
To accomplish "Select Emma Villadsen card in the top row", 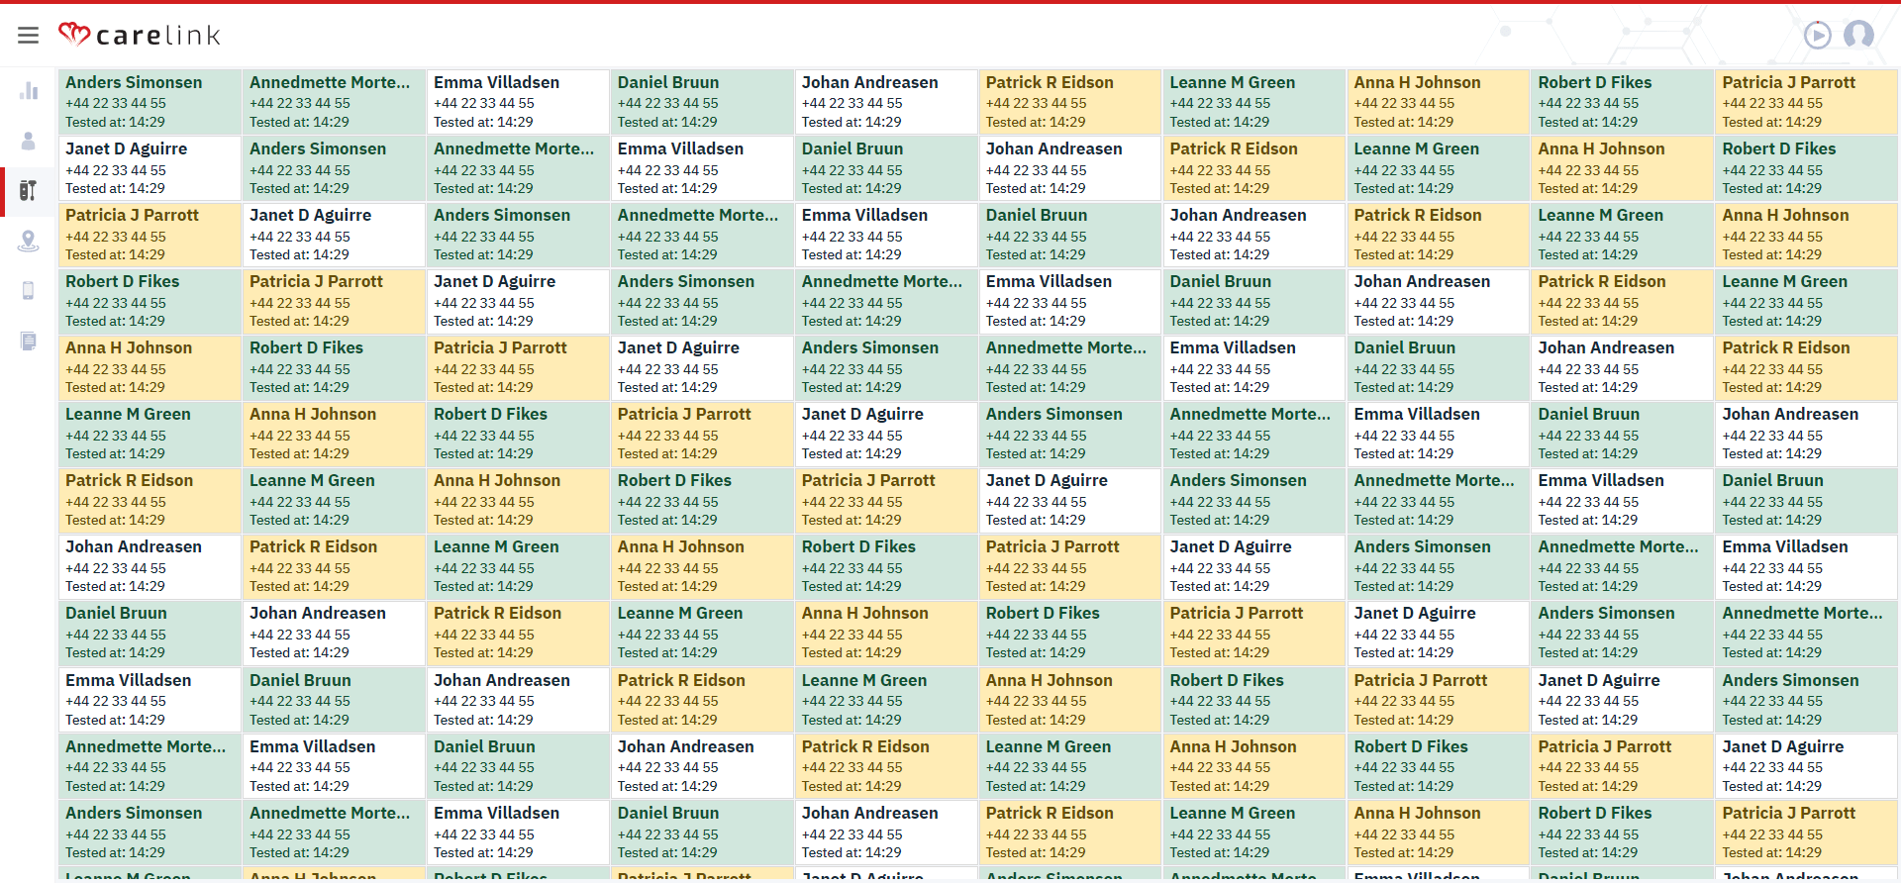I will click(x=518, y=102).
